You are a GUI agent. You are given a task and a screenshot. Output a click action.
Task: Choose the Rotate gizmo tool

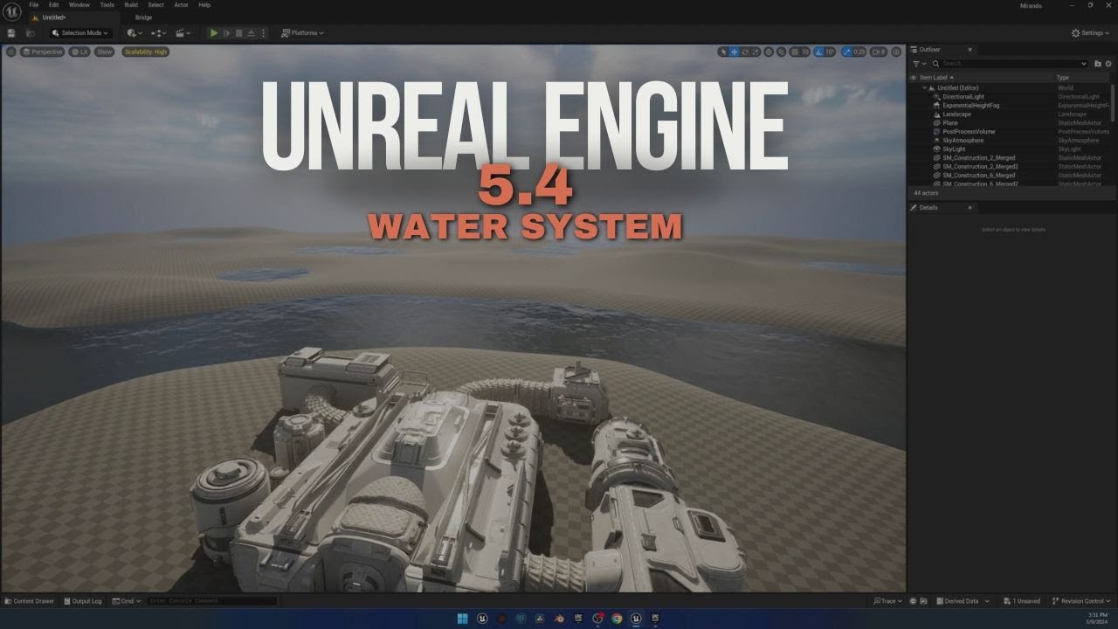[745, 52]
